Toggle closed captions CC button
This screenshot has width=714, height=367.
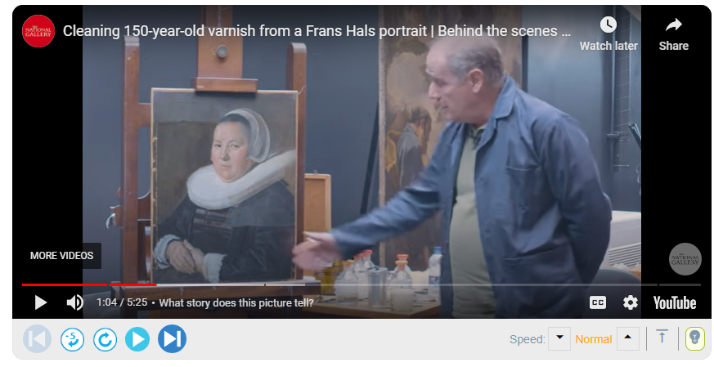coord(597,302)
